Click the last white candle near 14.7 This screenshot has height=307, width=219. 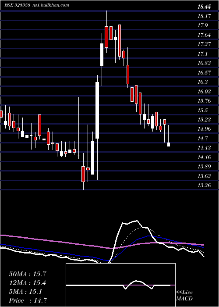pos(169,144)
